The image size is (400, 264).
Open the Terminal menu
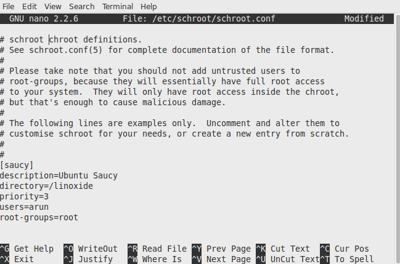pos(117,6)
